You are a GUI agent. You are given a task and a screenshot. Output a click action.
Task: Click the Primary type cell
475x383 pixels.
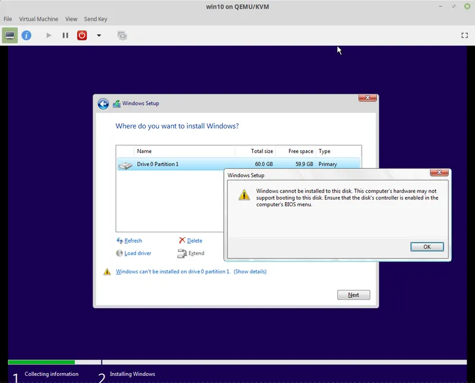(328, 164)
